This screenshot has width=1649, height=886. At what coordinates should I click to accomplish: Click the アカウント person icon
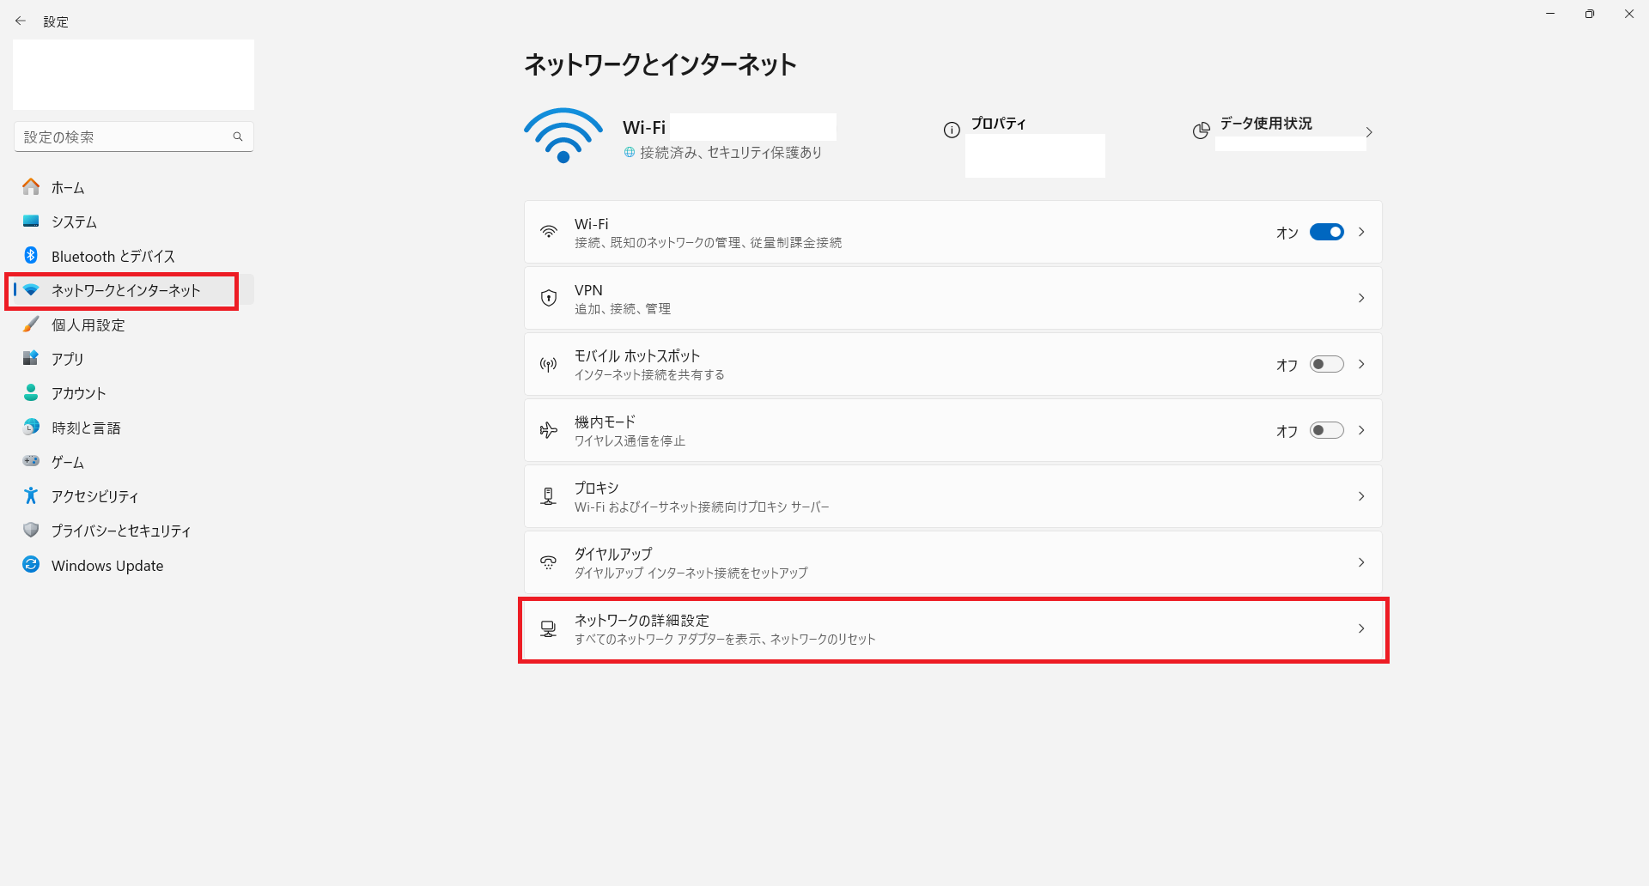[31, 392]
